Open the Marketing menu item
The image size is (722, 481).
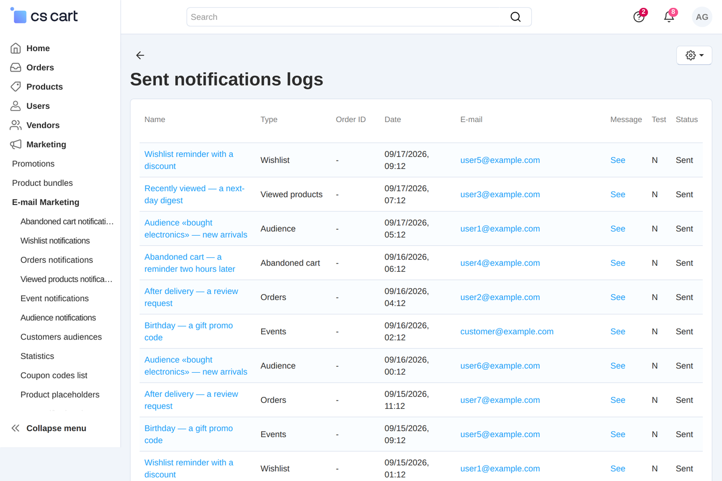46,144
